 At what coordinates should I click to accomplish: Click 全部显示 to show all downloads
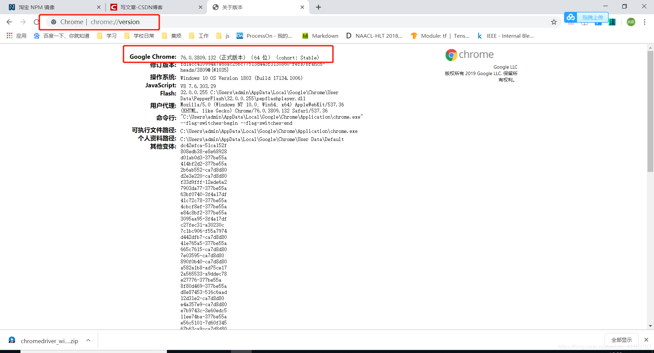[622, 340]
